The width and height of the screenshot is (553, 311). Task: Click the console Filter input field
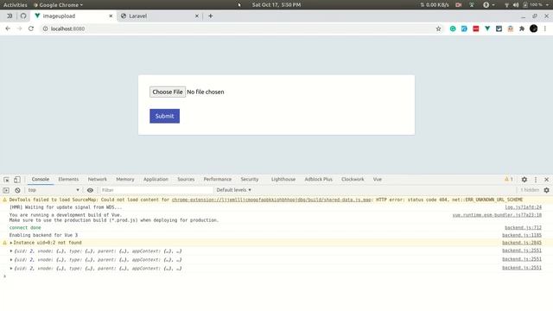[156, 190]
